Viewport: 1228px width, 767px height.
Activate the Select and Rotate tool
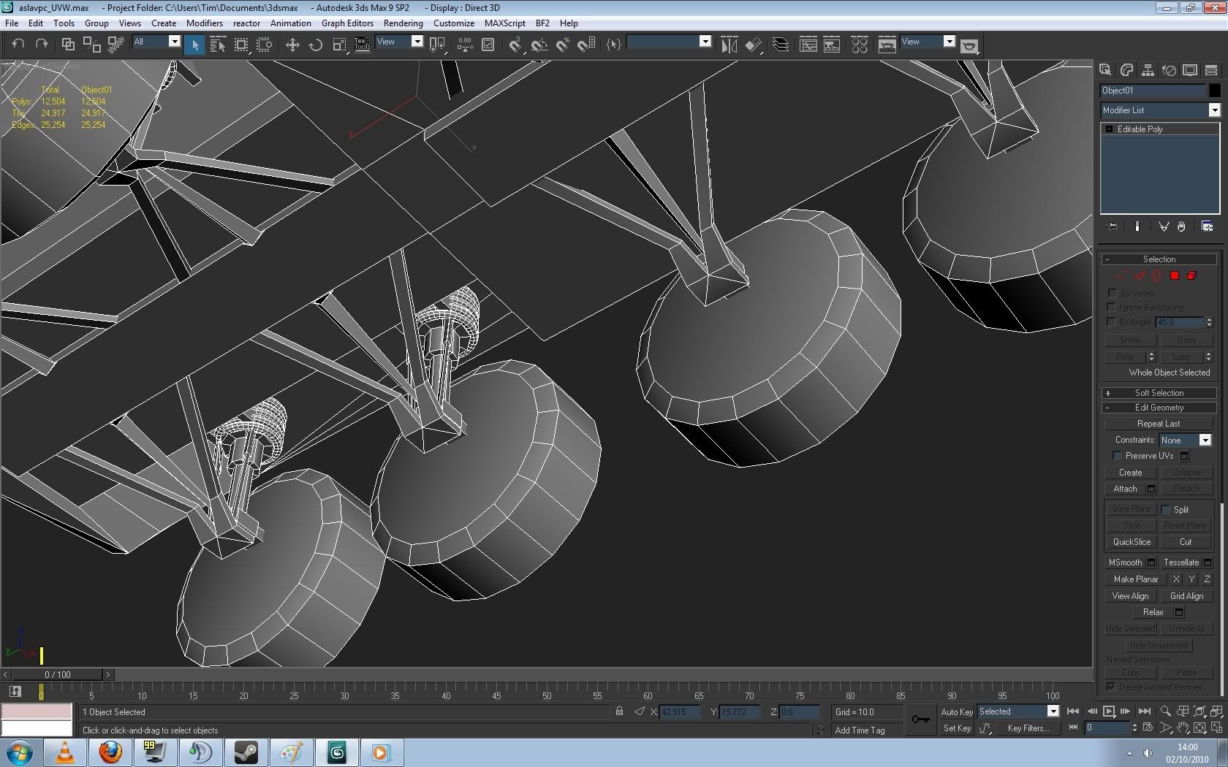(316, 45)
